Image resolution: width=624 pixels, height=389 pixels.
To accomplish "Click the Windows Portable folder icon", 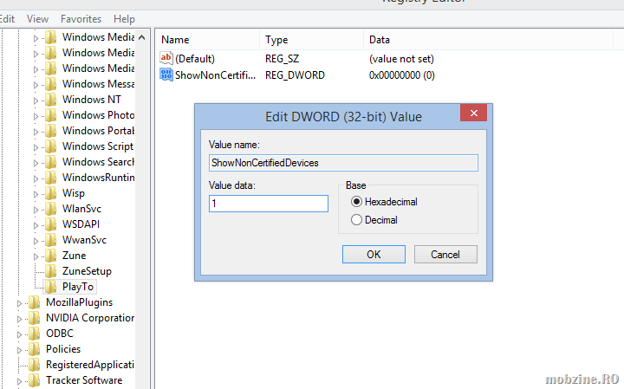I will [50, 131].
